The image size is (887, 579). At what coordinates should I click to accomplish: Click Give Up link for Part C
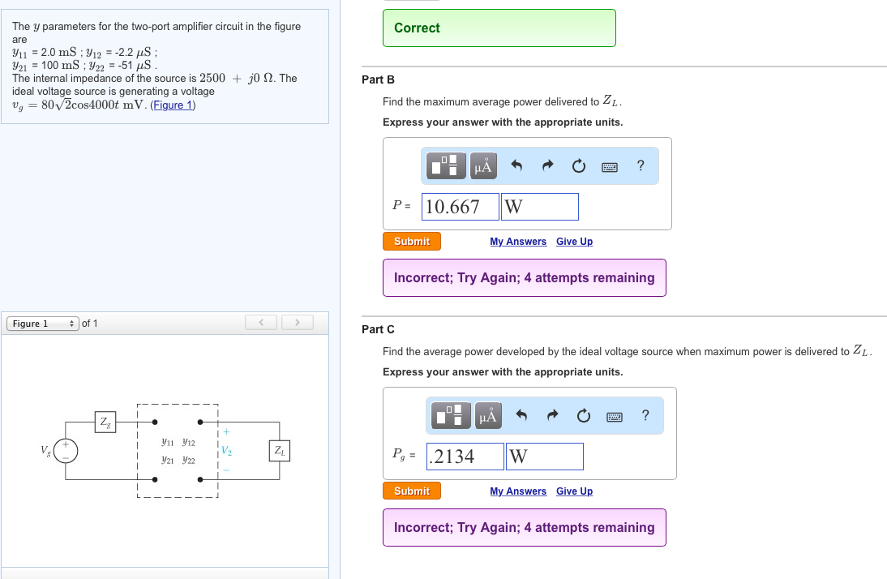point(574,491)
